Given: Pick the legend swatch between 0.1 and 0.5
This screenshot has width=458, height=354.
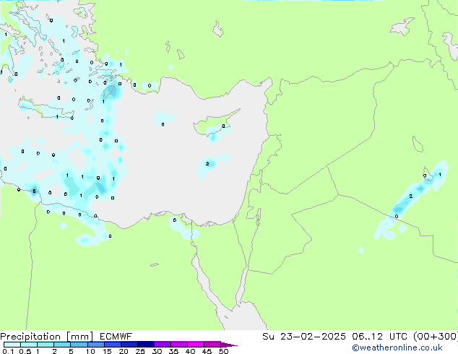Looking at the screenshot, I should tap(12, 345).
